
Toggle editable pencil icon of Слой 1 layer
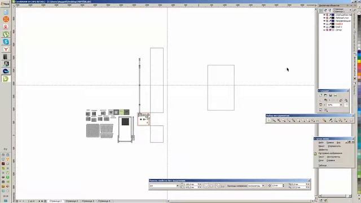[330, 27]
